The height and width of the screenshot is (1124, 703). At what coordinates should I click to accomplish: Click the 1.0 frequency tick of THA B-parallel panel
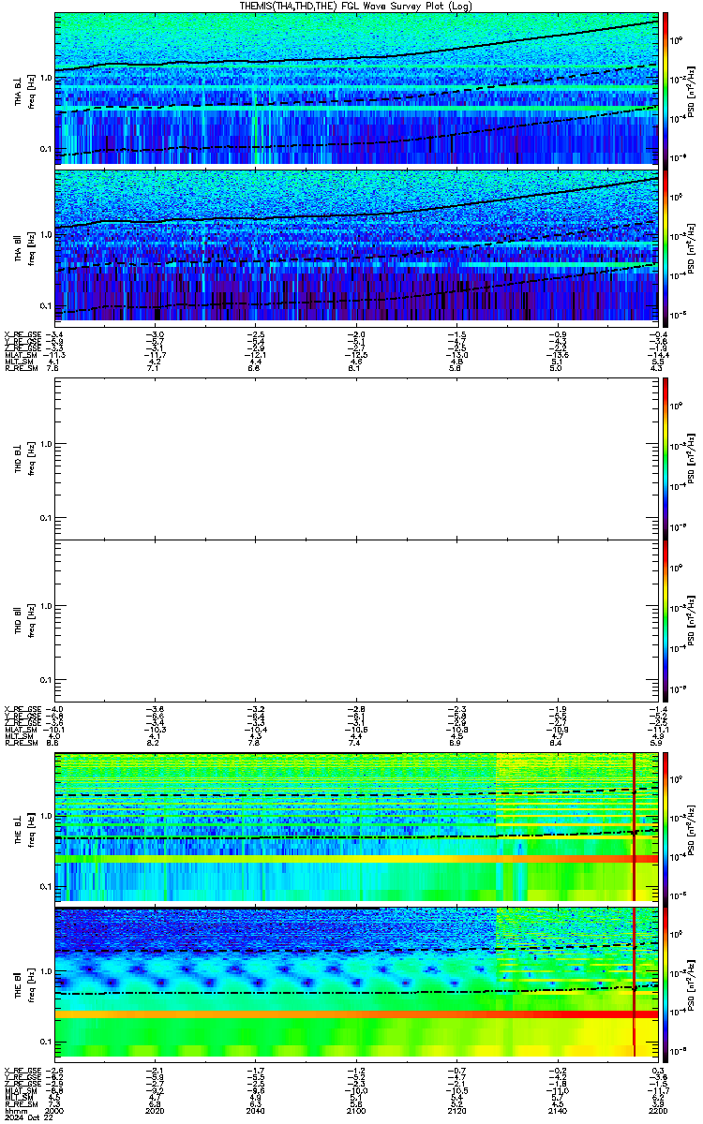(45, 234)
